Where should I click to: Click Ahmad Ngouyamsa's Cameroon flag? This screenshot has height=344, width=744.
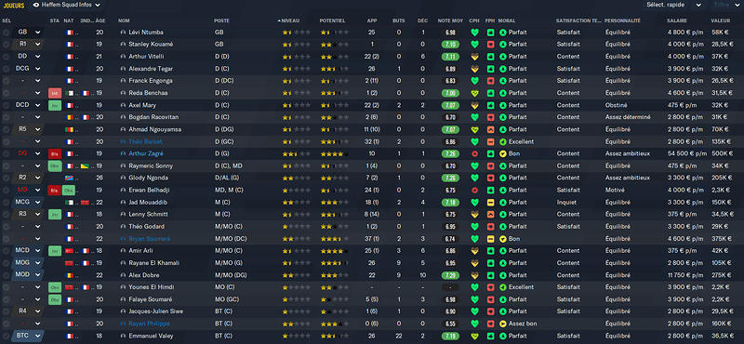[x=69, y=129]
